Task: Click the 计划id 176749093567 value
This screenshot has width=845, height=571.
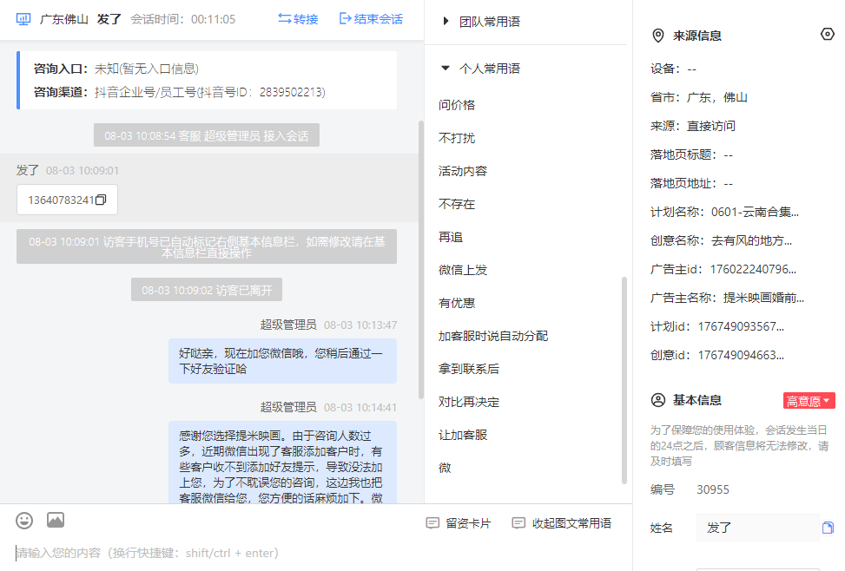Action: (741, 326)
